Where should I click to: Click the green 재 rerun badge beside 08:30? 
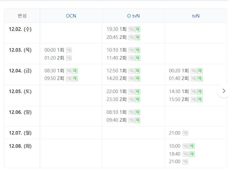pos(75,71)
